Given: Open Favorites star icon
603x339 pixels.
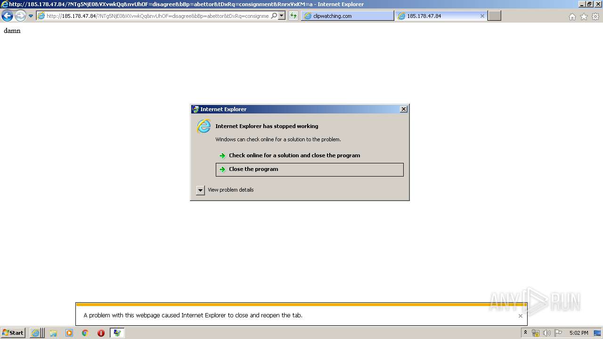Looking at the screenshot, I should pos(584,16).
